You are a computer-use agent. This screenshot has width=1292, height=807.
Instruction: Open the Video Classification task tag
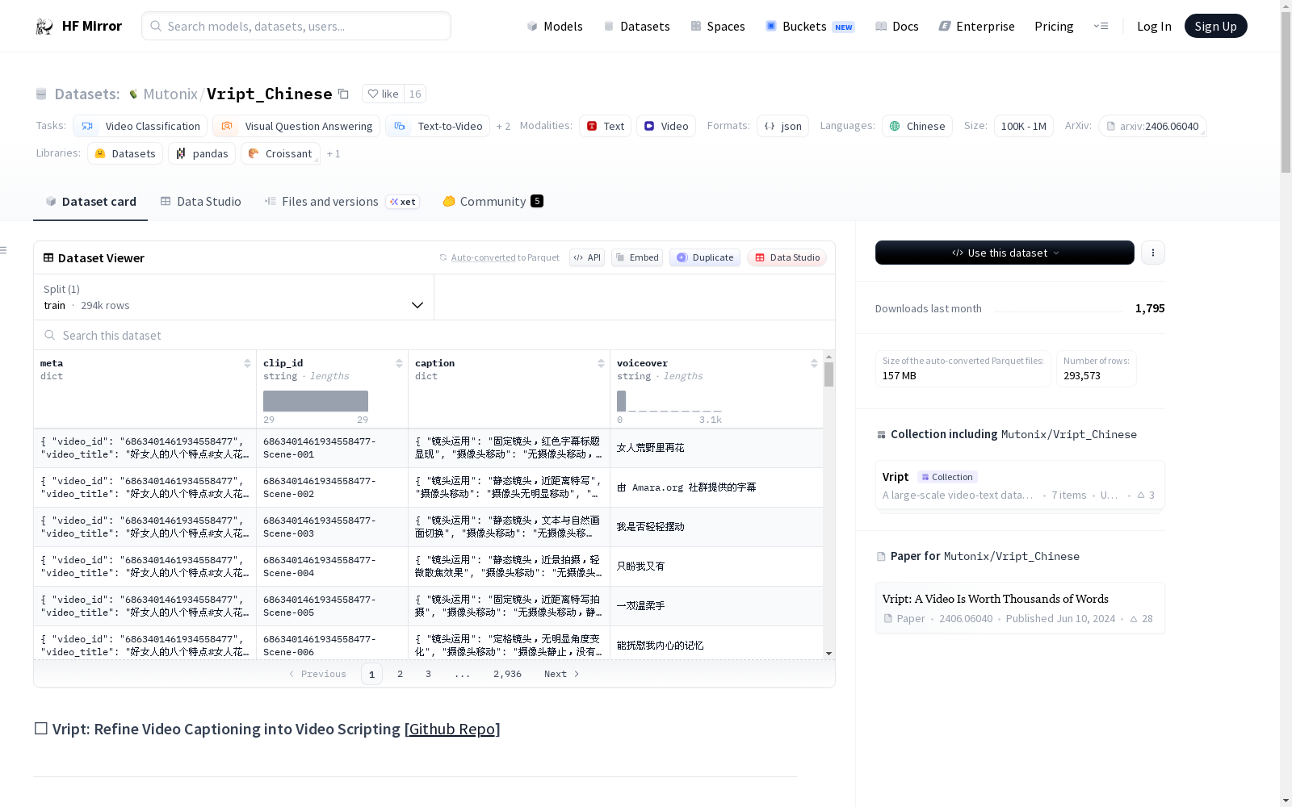pyautogui.click(x=141, y=126)
